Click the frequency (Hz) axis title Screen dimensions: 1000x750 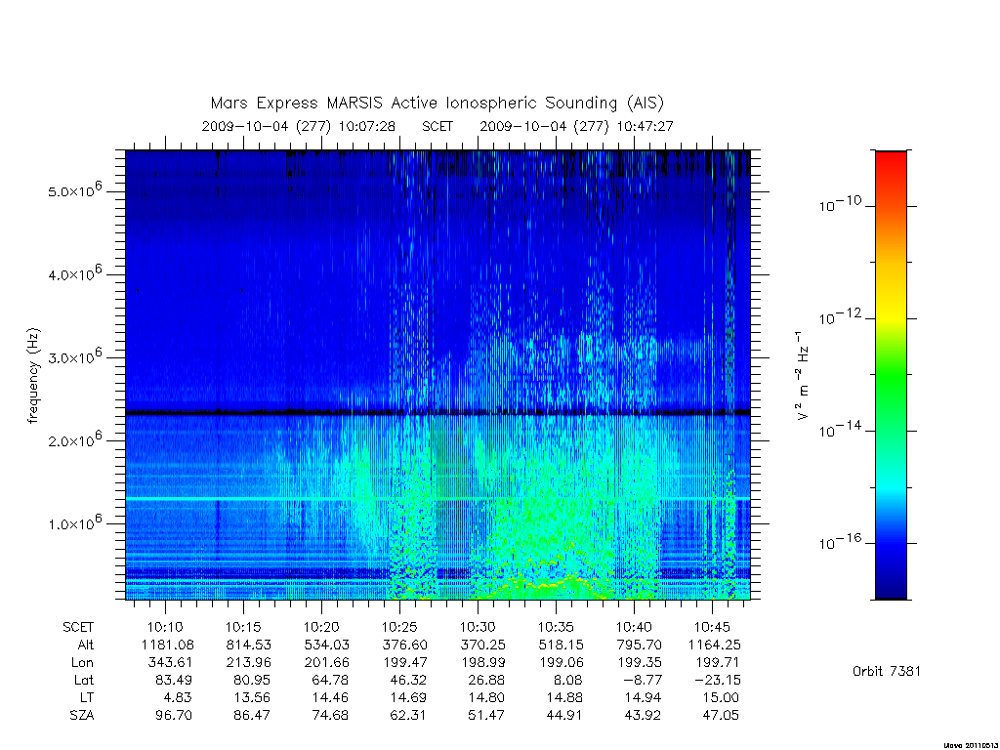(x=34, y=376)
